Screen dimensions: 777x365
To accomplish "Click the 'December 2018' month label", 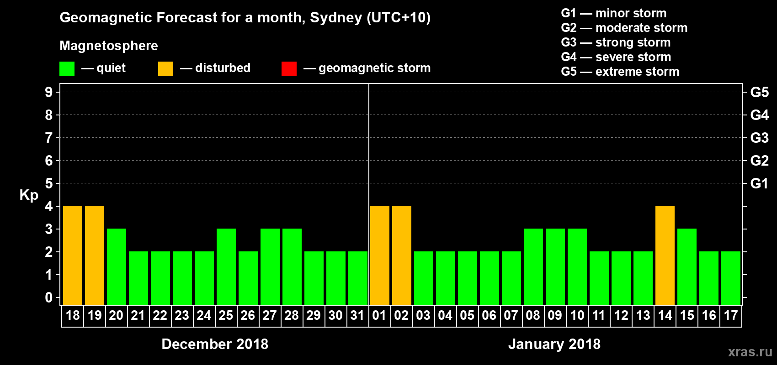I will click(x=215, y=344).
